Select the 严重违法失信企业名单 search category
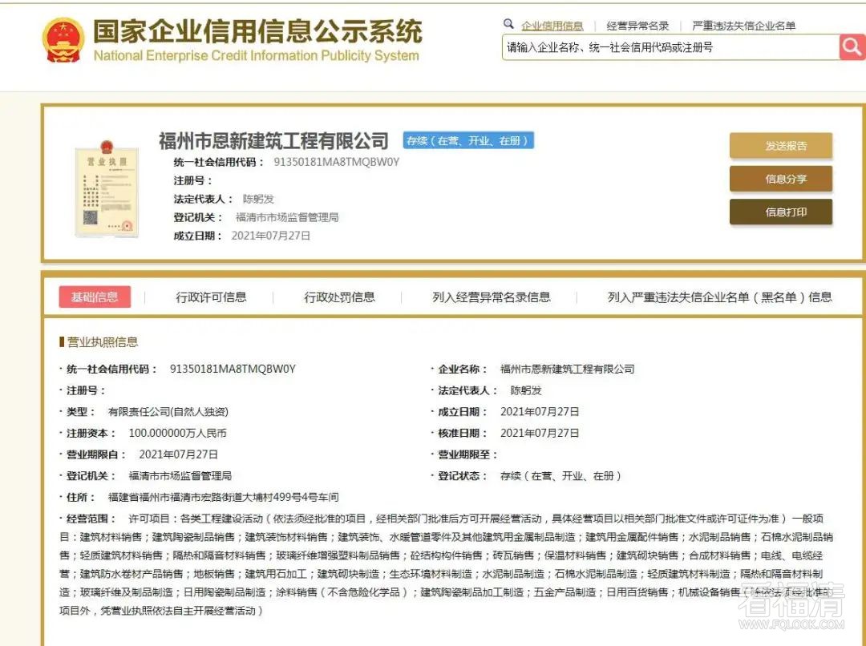 743,26
